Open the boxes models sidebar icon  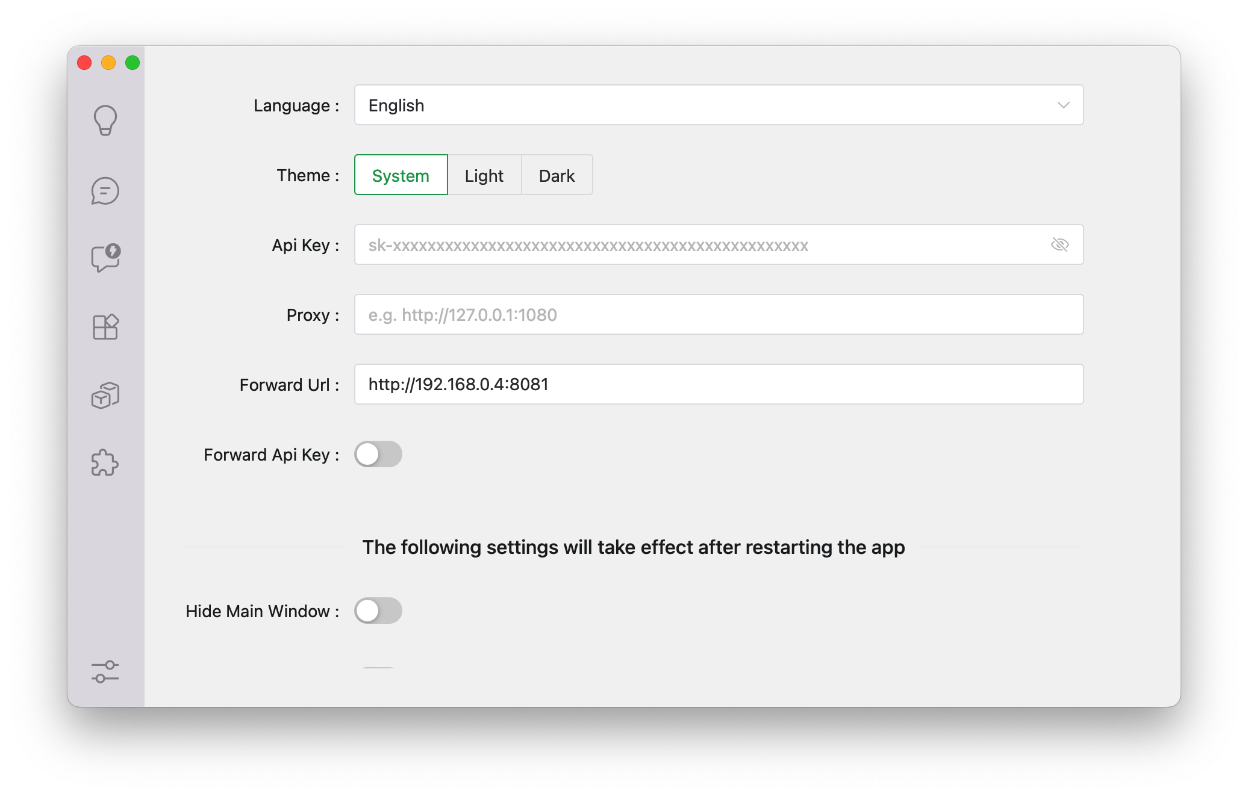(105, 396)
